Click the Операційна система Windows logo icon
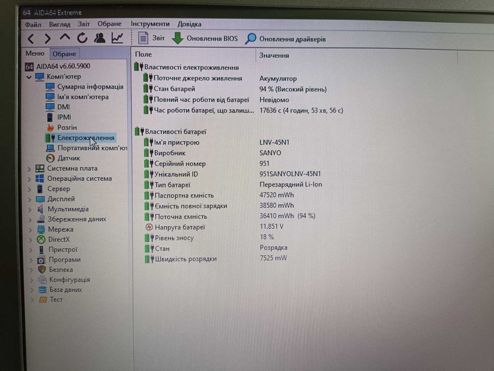 click(40, 179)
